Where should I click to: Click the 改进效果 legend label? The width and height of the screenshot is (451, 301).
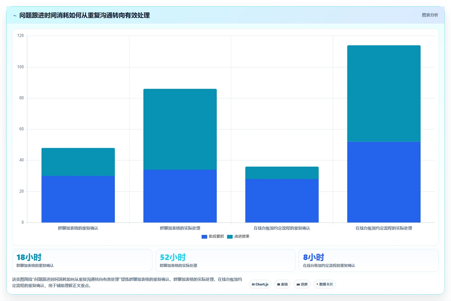click(x=242, y=236)
